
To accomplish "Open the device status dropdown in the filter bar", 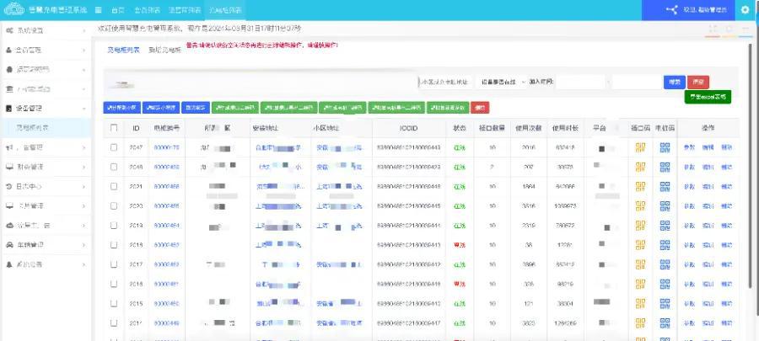I will click(503, 83).
